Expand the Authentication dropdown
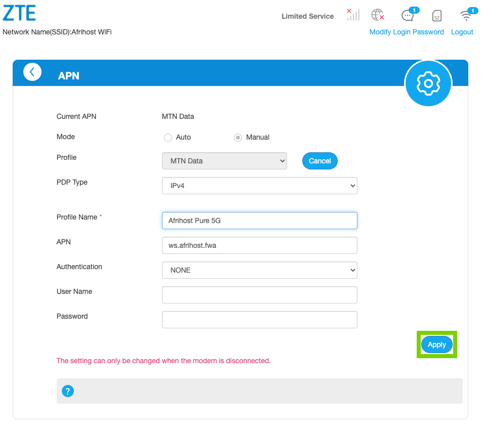This screenshot has width=482, height=434. pyautogui.click(x=259, y=270)
